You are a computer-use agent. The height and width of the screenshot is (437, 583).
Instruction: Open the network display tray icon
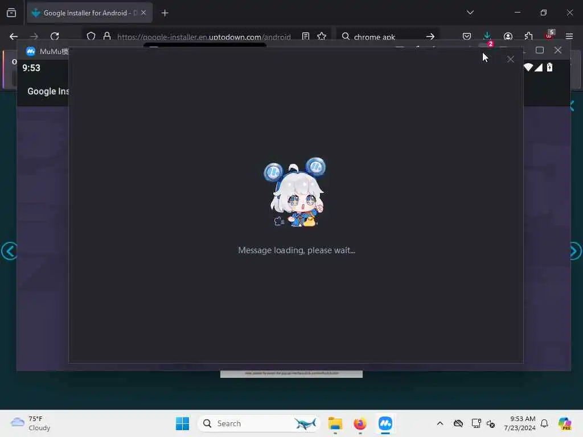point(476,423)
